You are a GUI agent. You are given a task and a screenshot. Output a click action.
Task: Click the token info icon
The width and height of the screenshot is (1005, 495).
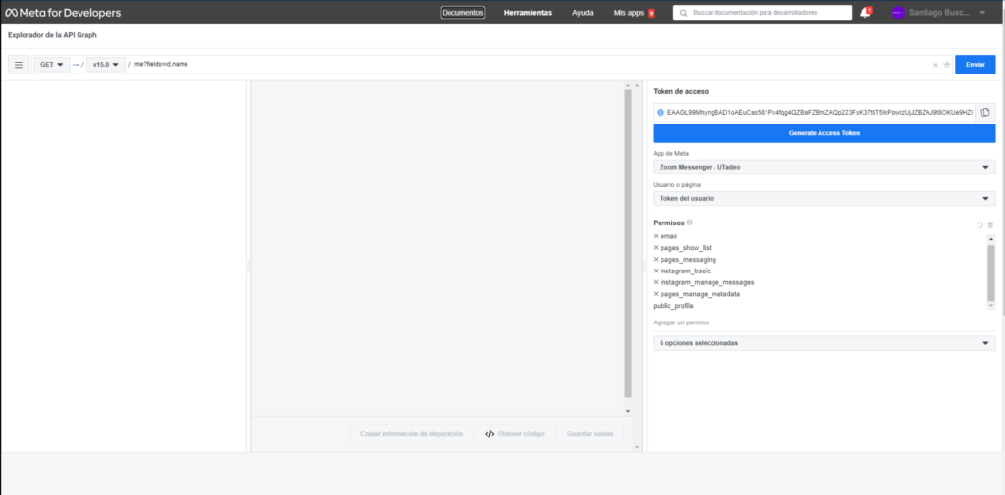point(661,112)
